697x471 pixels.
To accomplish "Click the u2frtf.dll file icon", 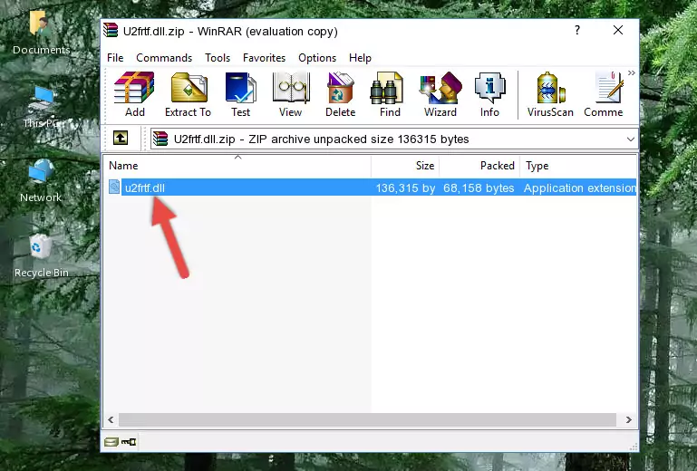I will pyautogui.click(x=114, y=187).
